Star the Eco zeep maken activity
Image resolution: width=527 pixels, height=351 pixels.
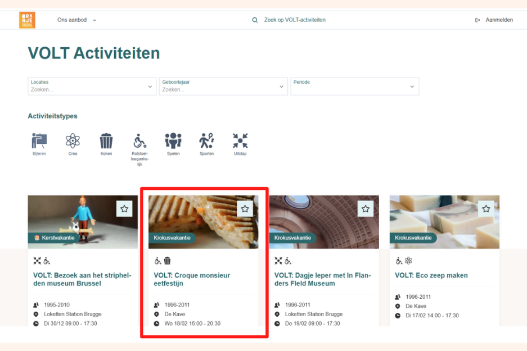point(486,208)
